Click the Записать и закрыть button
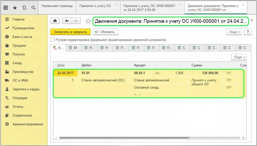257x146 pixels. [70, 32]
